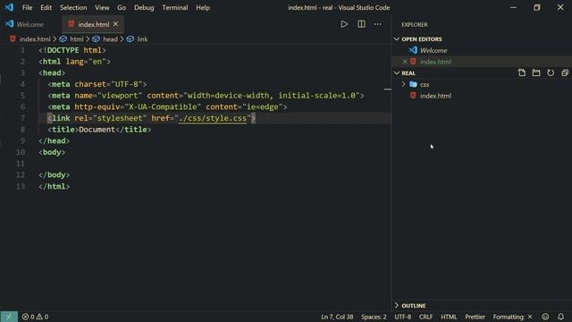Open index.html in the REAL folder
This screenshot has height=322, width=572.
click(435, 96)
